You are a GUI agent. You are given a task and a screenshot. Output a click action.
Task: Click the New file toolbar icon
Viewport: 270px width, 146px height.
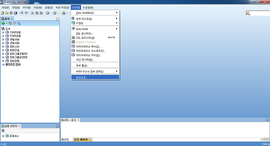pyautogui.click(x=2, y=13)
